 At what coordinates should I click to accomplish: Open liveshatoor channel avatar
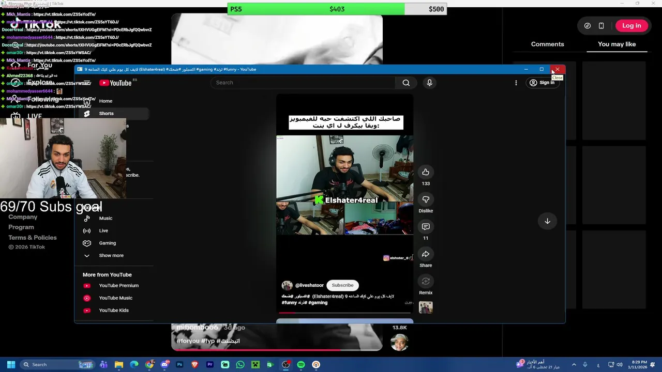coord(287,285)
